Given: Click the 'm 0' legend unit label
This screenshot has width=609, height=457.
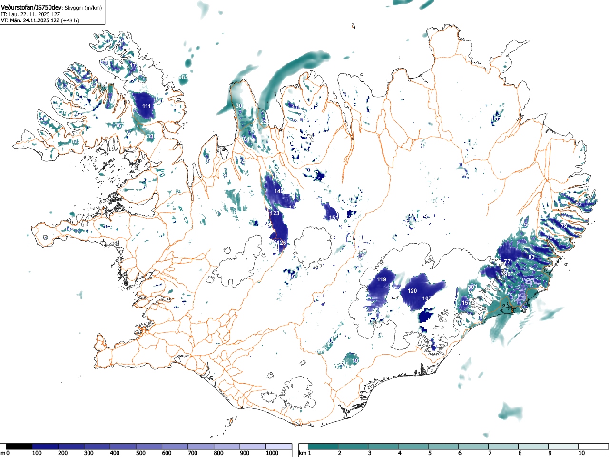Looking at the screenshot, I should pyautogui.click(x=5, y=453).
